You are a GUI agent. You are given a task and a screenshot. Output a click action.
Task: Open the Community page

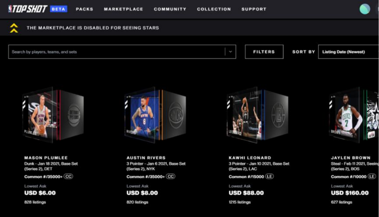tap(170, 9)
